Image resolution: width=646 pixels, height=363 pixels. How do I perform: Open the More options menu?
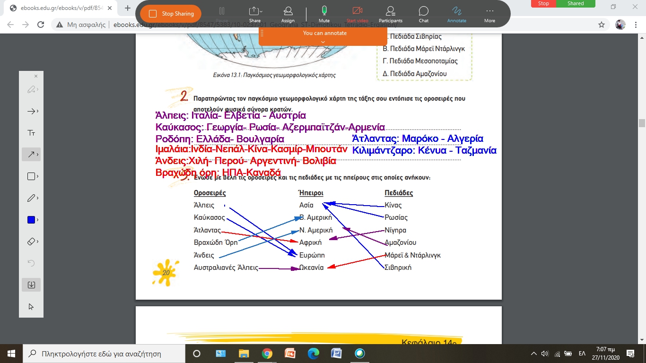click(489, 15)
